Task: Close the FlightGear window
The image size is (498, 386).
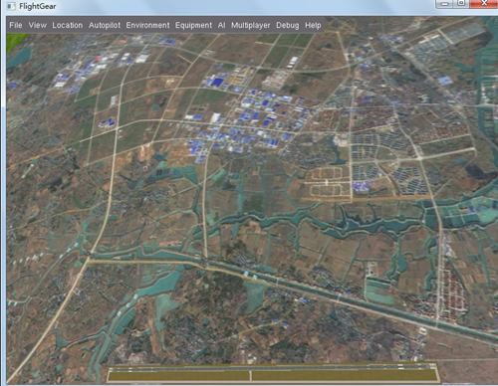Action: [x=484, y=4]
